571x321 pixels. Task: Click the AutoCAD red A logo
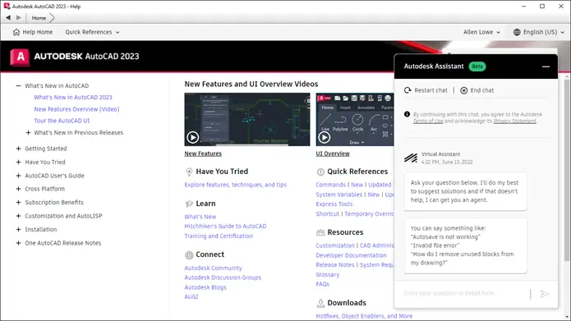pyautogui.click(x=20, y=57)
